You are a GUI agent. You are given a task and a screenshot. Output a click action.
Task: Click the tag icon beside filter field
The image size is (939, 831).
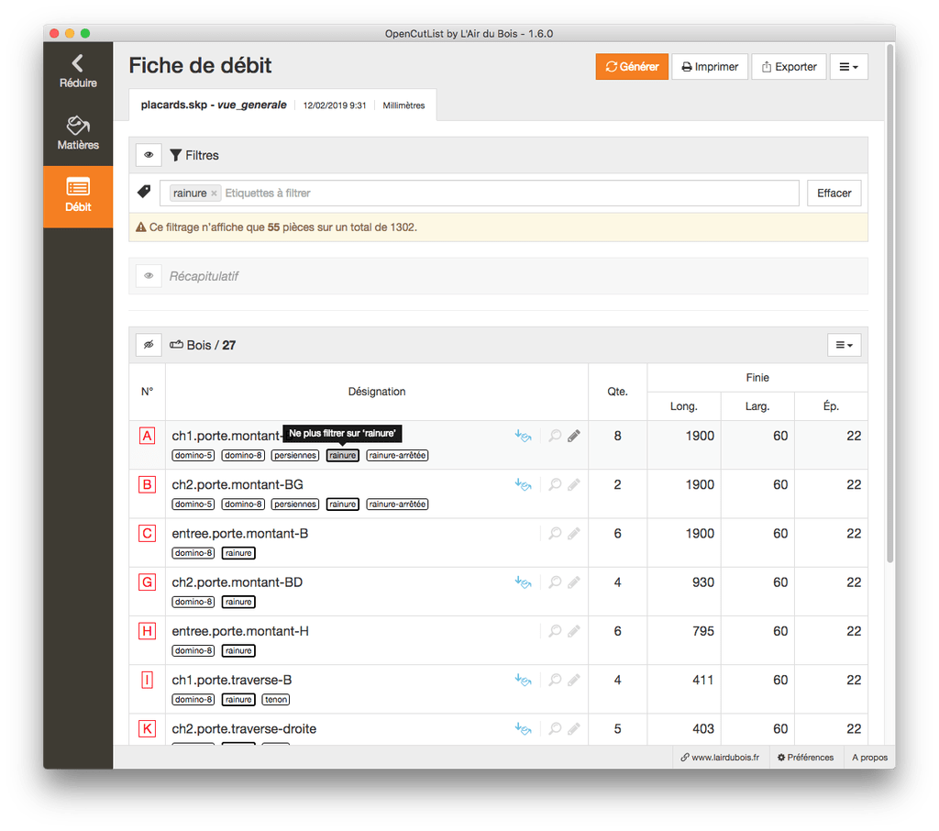(x=144, y=192)
